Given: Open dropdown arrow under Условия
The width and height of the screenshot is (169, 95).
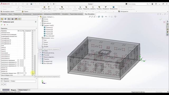Looking at the screenshot, I should coord(44,11).
